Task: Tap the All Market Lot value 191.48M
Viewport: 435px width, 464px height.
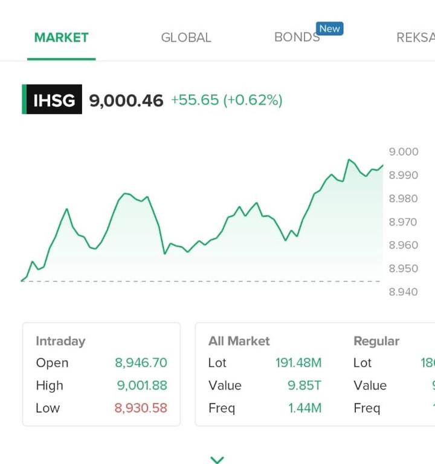Action: [298, 363]
